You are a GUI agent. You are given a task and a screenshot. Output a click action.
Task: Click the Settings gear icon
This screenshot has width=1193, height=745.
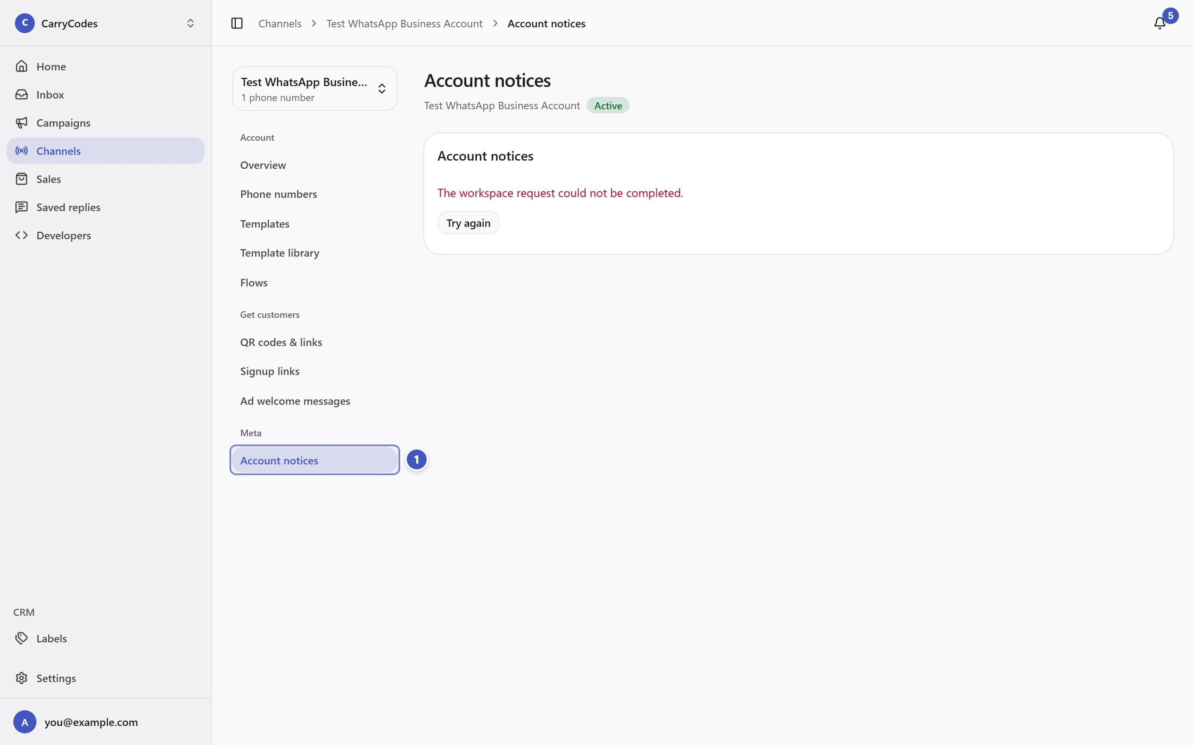click(x=21, y=678)
